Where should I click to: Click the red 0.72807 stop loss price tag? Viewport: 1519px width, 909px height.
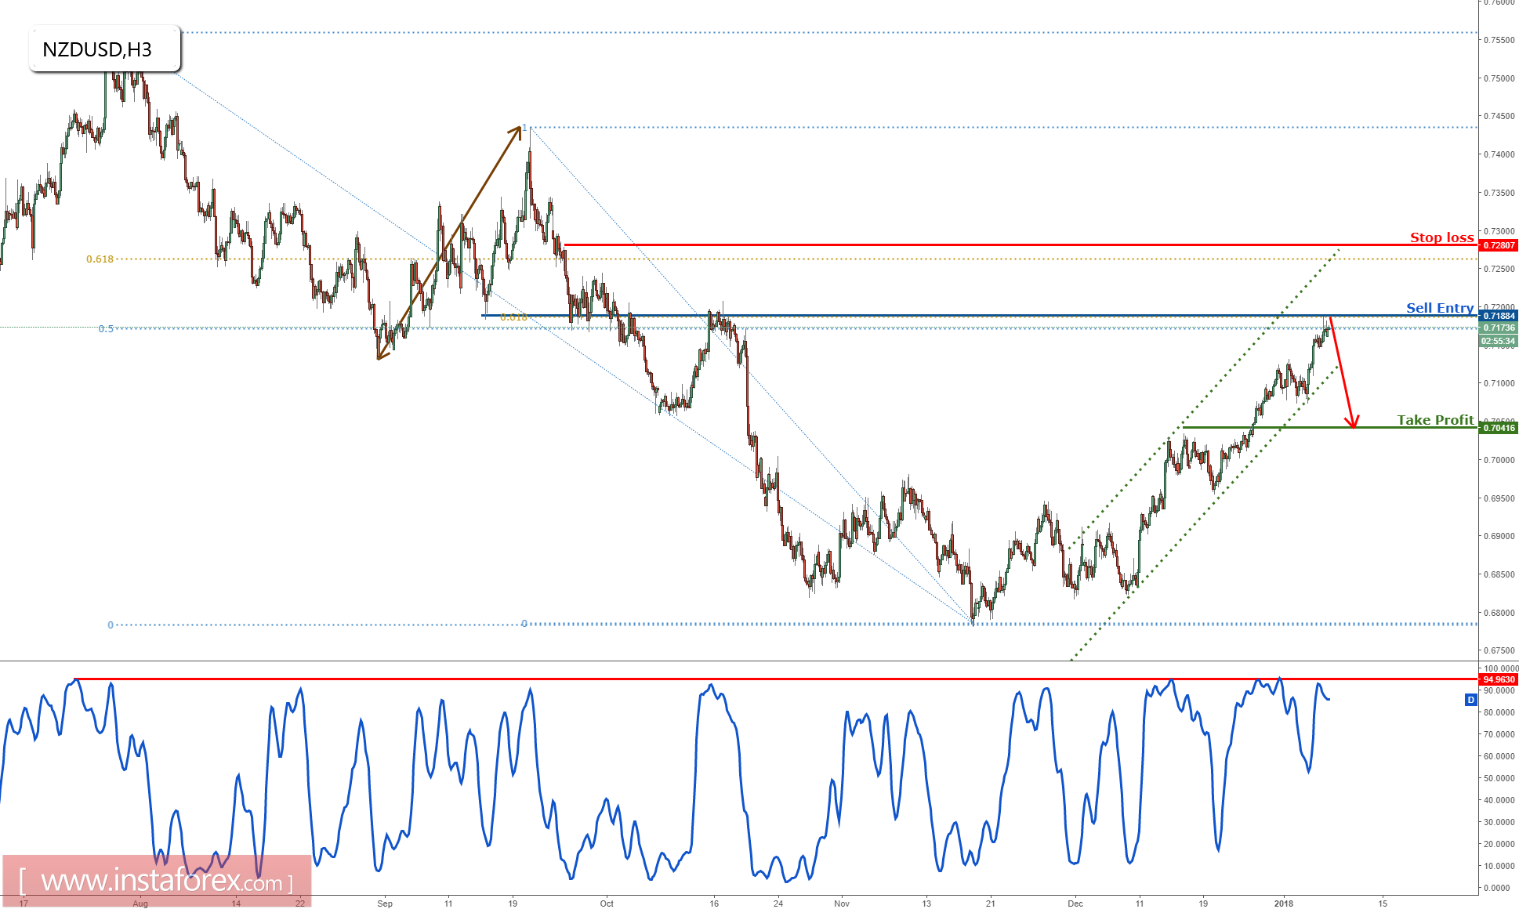pyautogui.click(x=1498, y=244)
